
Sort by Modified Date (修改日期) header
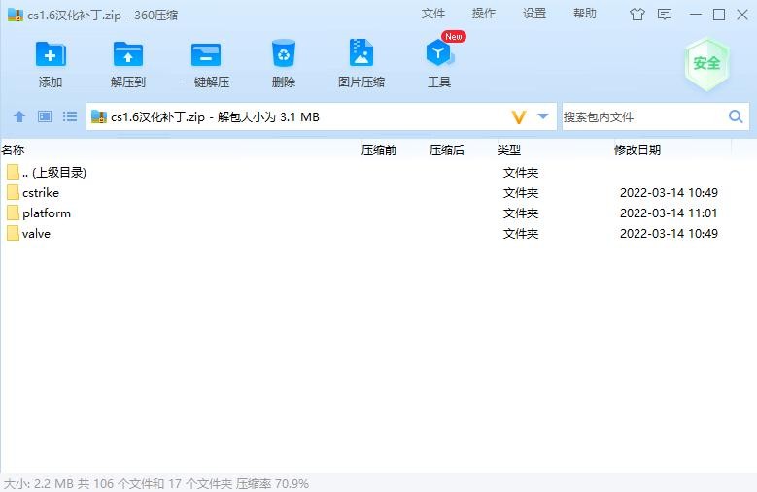(x=637, y=149)
